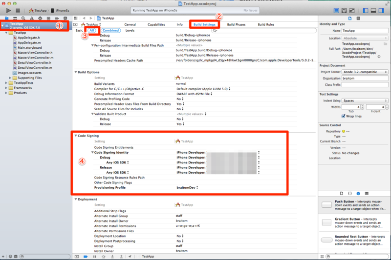
Task: Open the Breakpoint navigator
Action: coord(57,18)
